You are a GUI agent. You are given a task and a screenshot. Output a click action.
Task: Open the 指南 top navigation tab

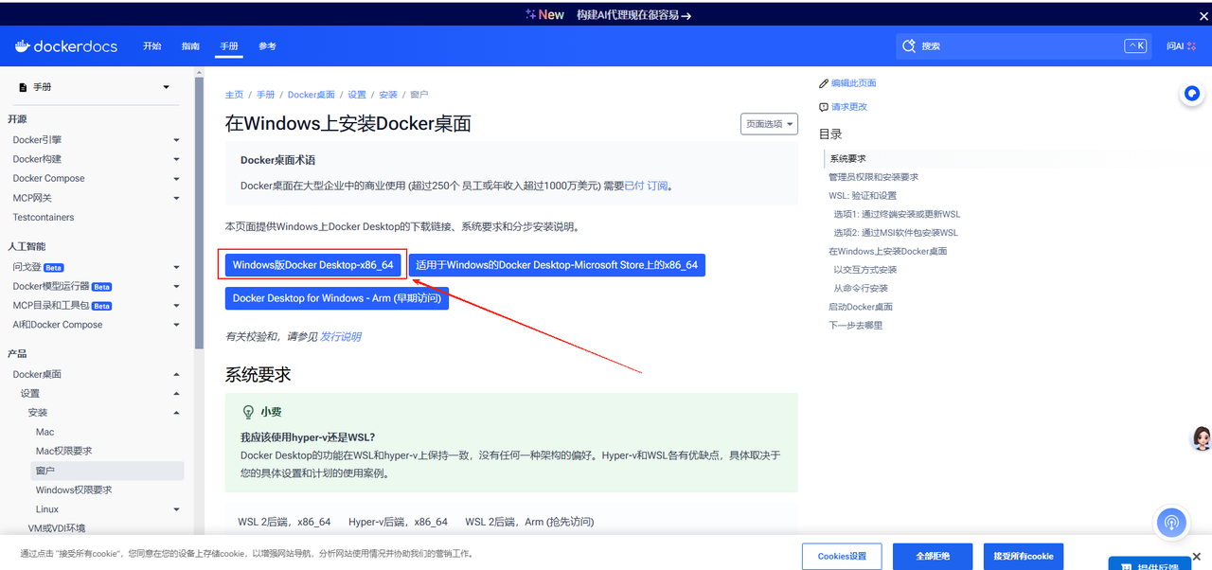pos(190,46)
